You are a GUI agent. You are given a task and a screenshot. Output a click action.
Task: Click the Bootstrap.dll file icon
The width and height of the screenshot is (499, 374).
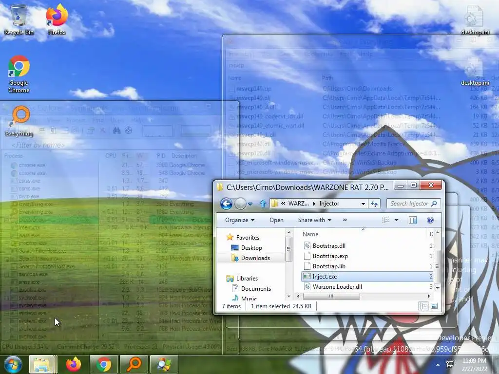tap(307, 245)
